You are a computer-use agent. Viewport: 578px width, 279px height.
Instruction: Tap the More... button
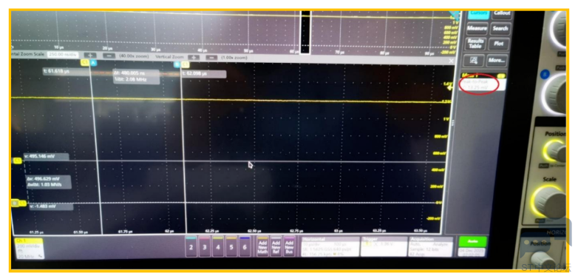tap(497, 60)
